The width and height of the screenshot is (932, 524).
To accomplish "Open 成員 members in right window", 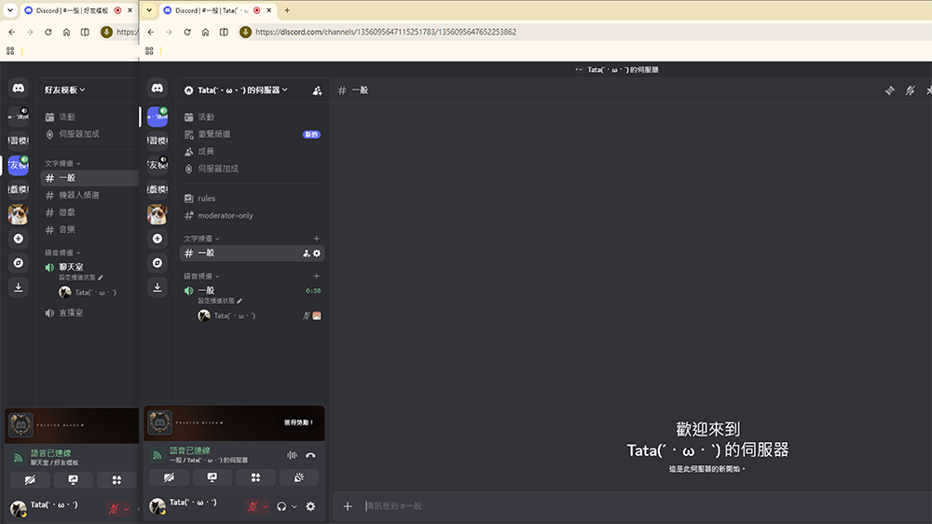I will coord(252,152).
